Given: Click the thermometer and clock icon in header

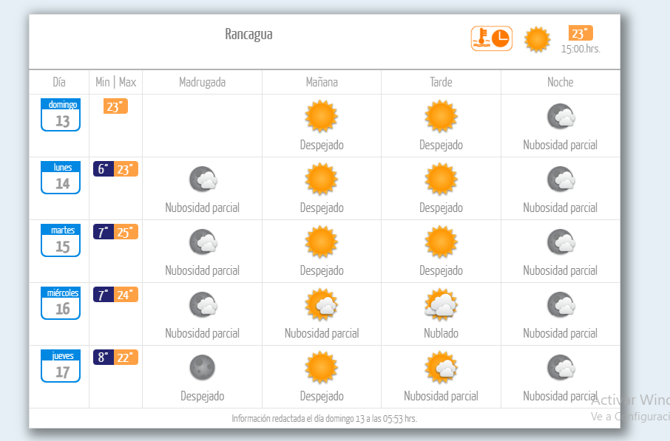Looking at the screenshot, I should coord(491,38).
